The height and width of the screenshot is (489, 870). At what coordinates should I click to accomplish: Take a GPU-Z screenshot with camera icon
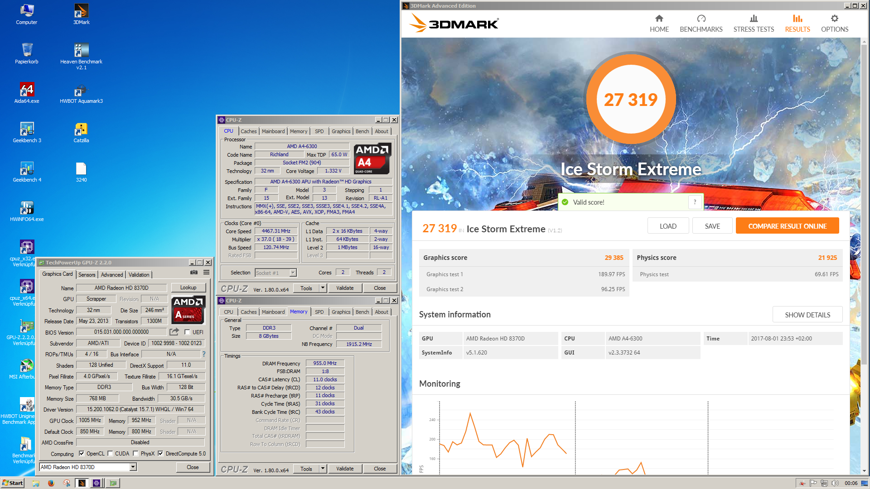pos(194,273)
